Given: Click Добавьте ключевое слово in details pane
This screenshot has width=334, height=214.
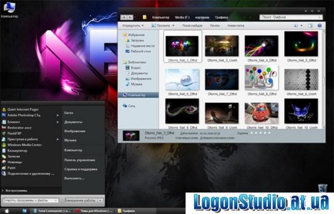Looking at the screenshot, I should coord(217,138).
